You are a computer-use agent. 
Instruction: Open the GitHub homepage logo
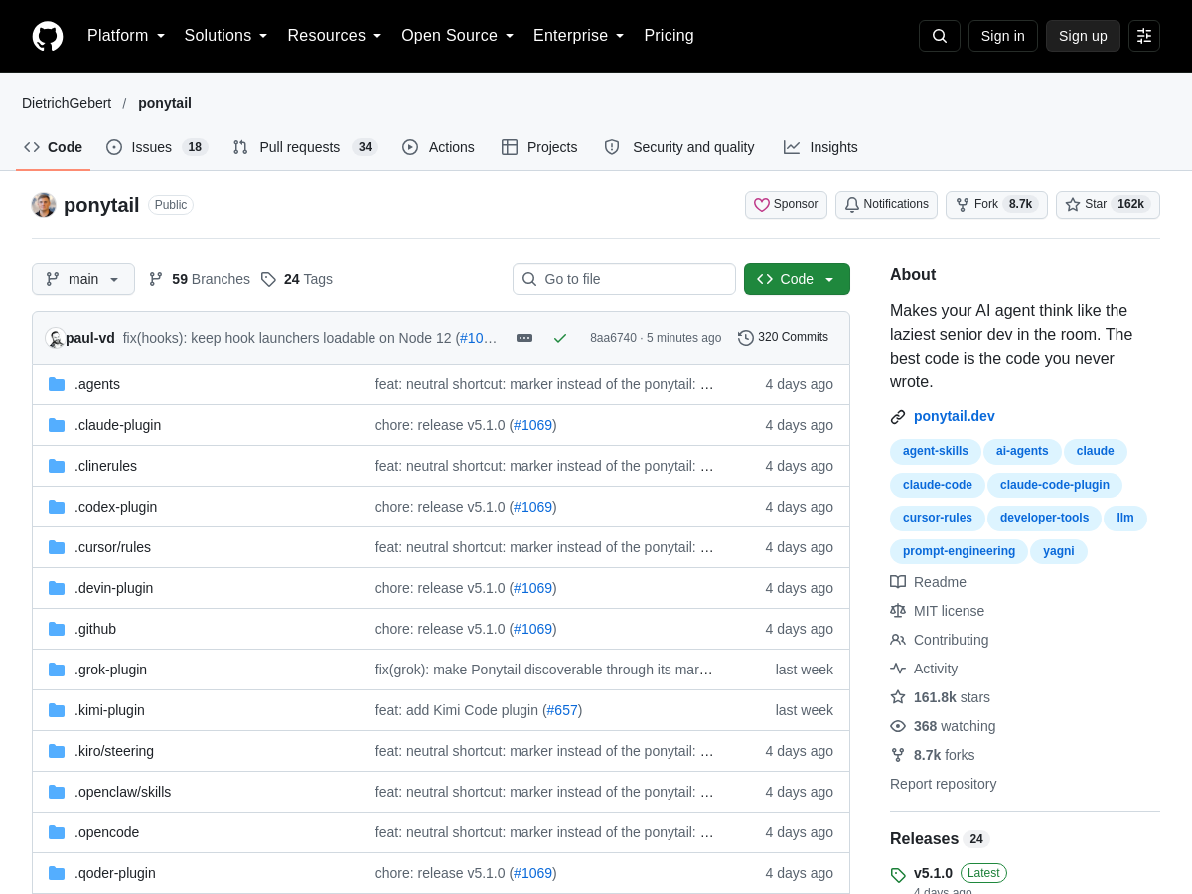(x=48, y=36)
